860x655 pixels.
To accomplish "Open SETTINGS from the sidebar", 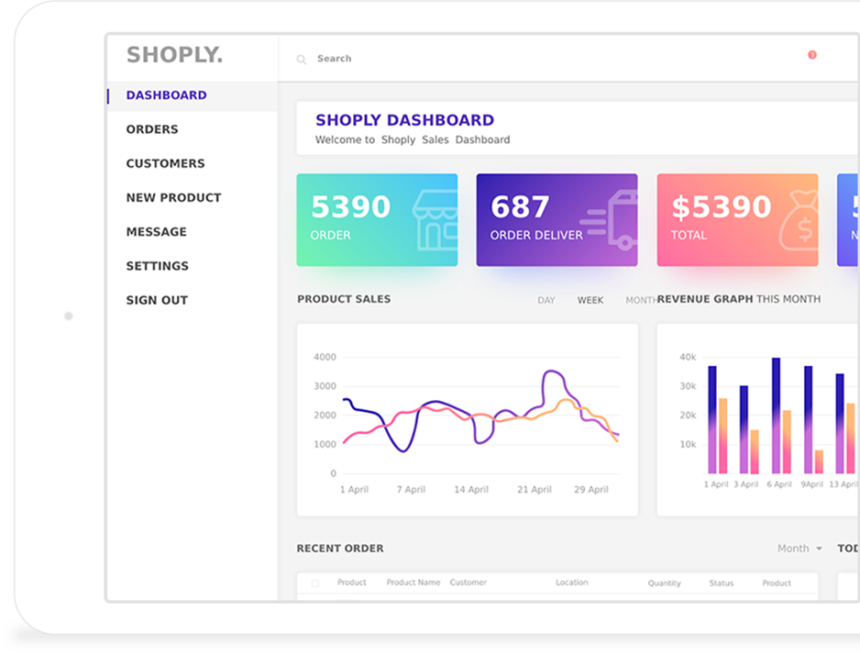I will [157, 266].
